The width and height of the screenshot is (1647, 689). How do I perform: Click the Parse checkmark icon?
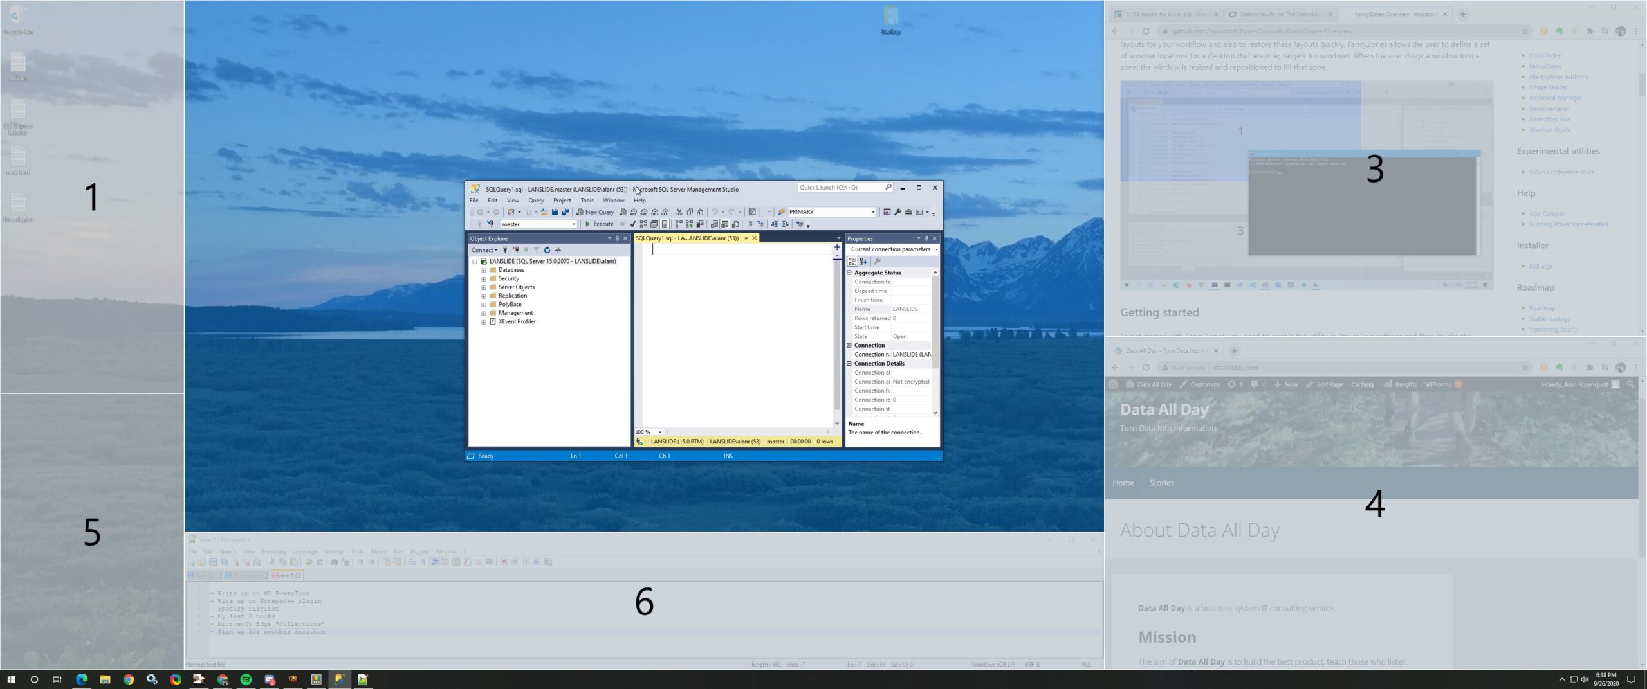(632, 224)
